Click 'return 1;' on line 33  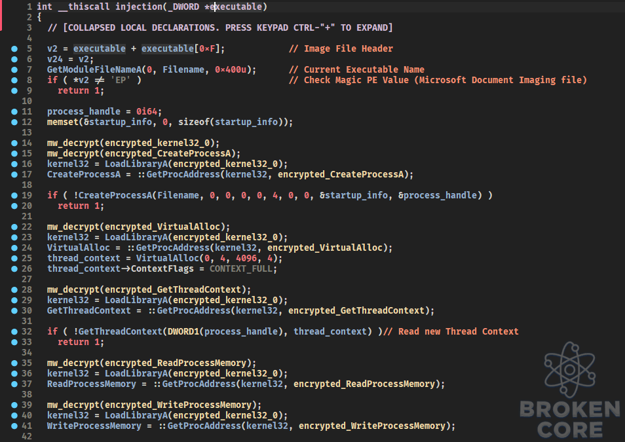tap(81, 342)
